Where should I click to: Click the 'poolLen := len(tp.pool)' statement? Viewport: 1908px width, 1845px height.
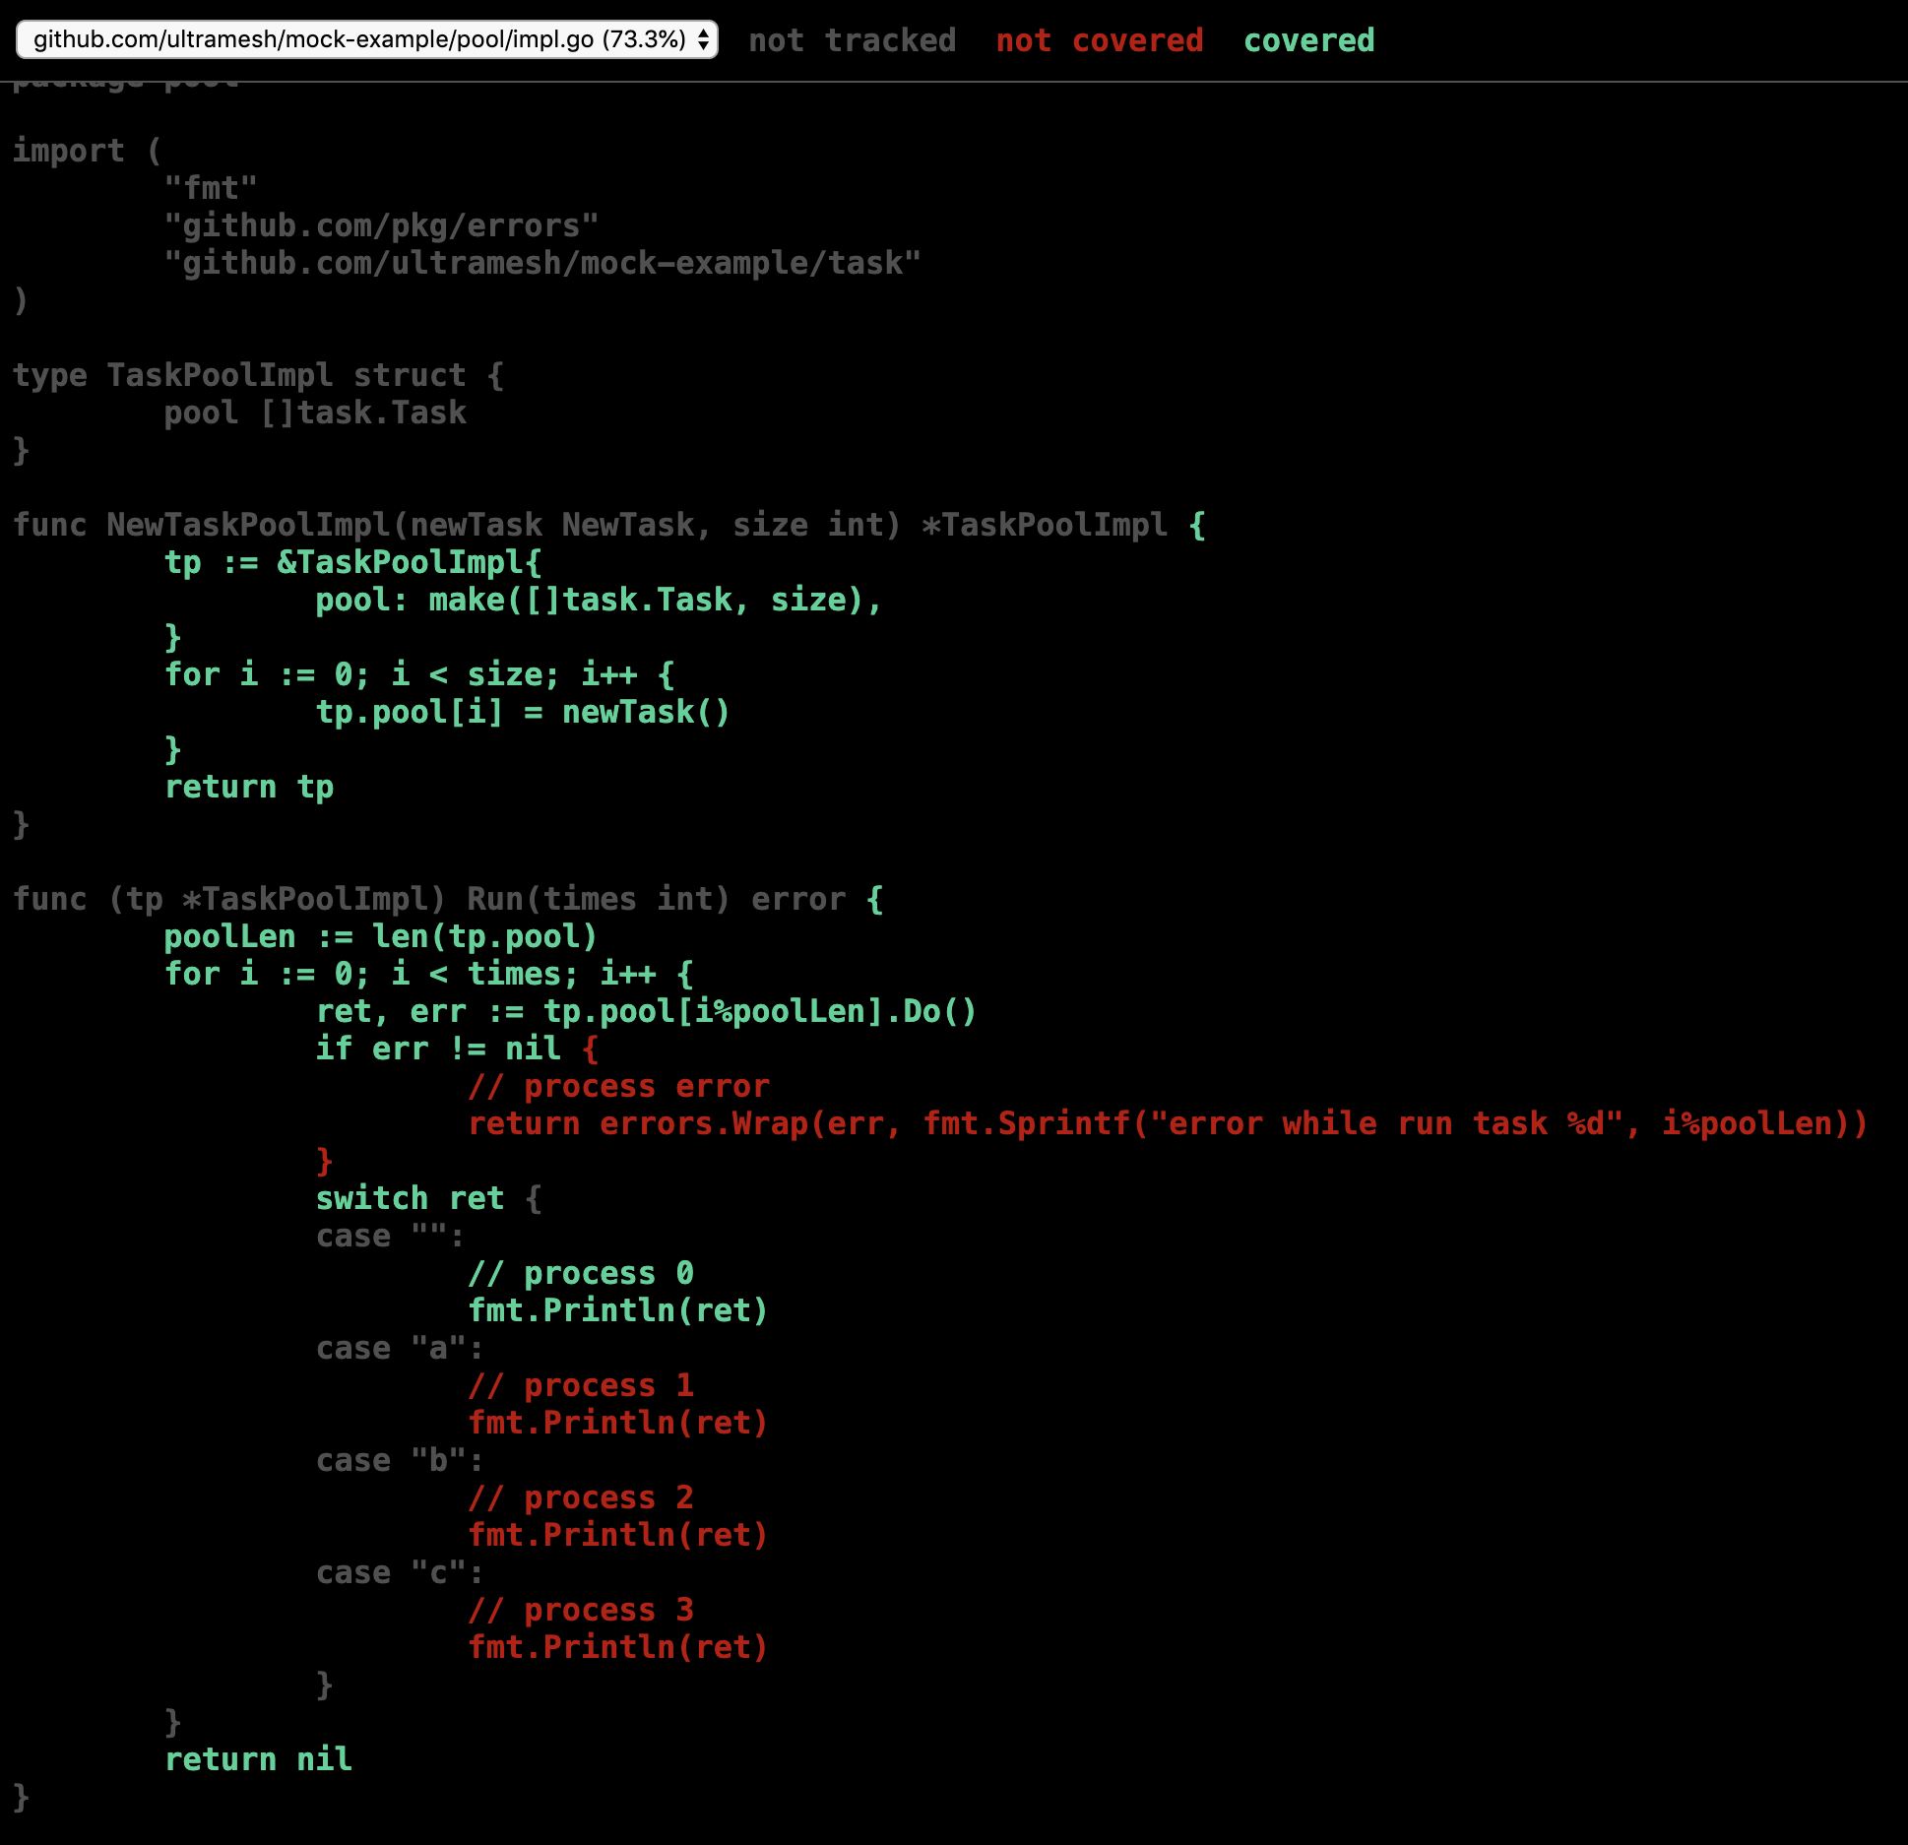coord(380,936)
